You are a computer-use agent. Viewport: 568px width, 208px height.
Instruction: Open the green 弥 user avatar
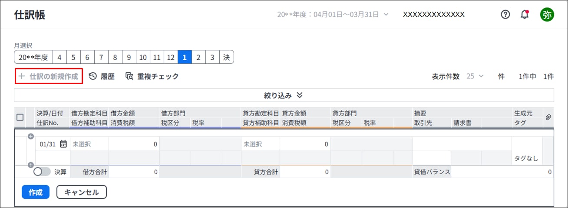tap(547, 15)
